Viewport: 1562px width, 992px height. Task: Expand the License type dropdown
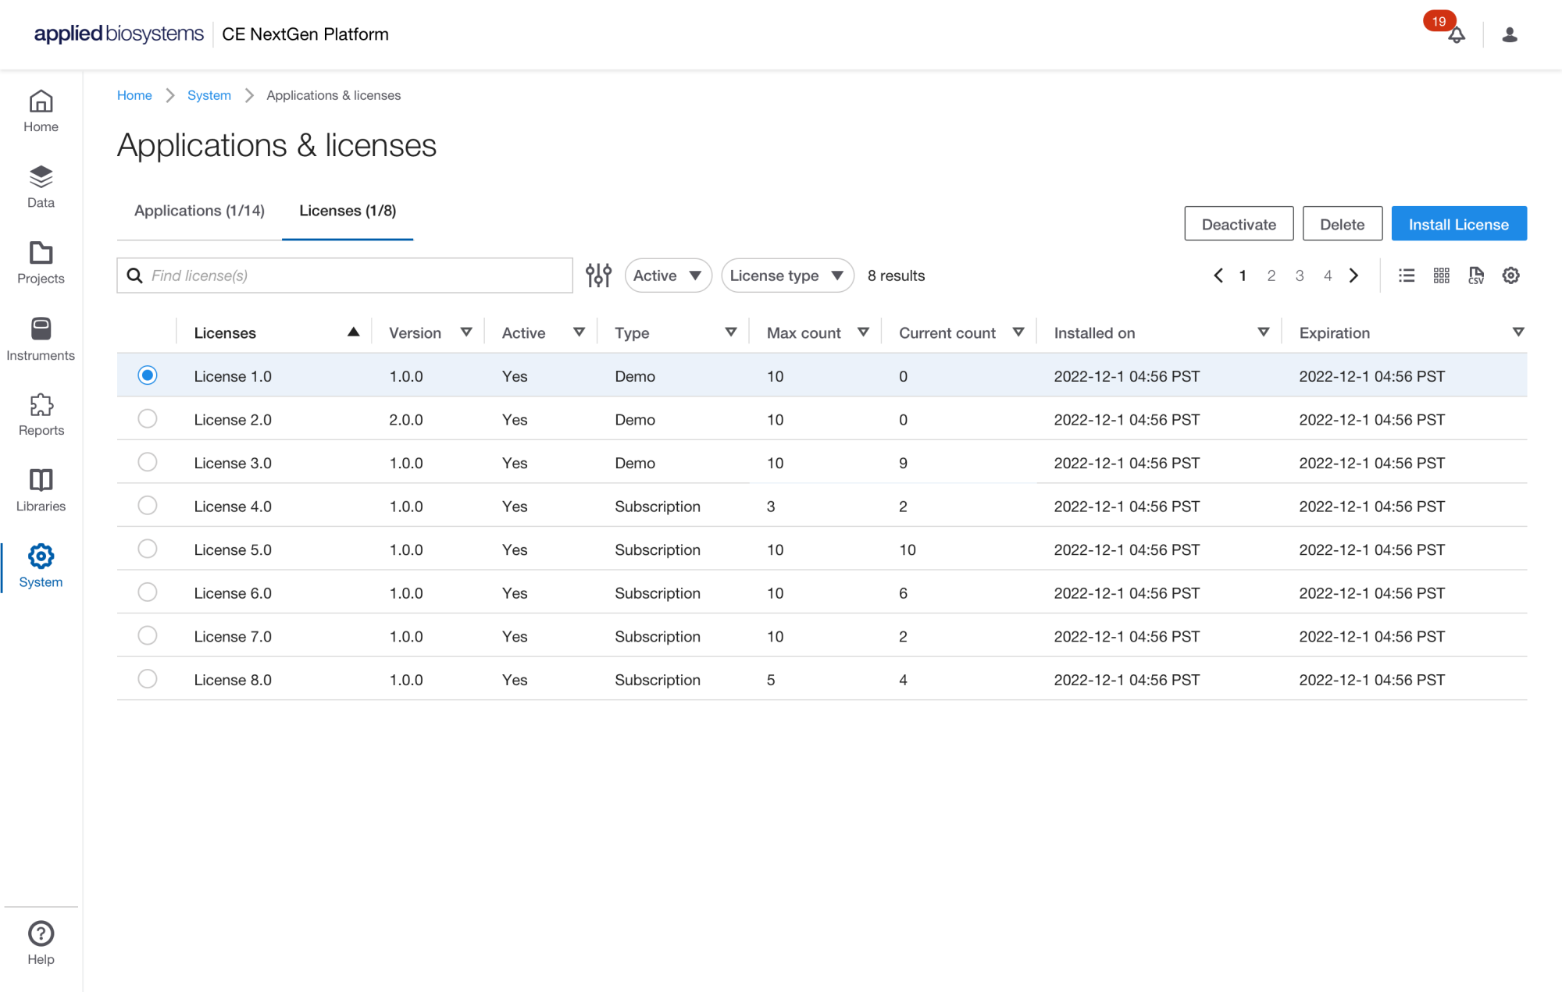[x=786, y=276]
